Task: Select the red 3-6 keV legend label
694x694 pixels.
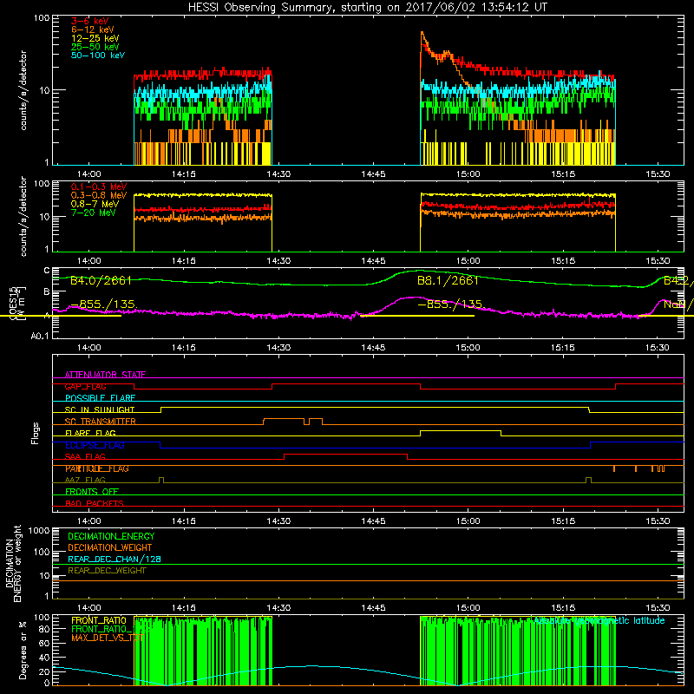Action: click(x=89, y=21)
